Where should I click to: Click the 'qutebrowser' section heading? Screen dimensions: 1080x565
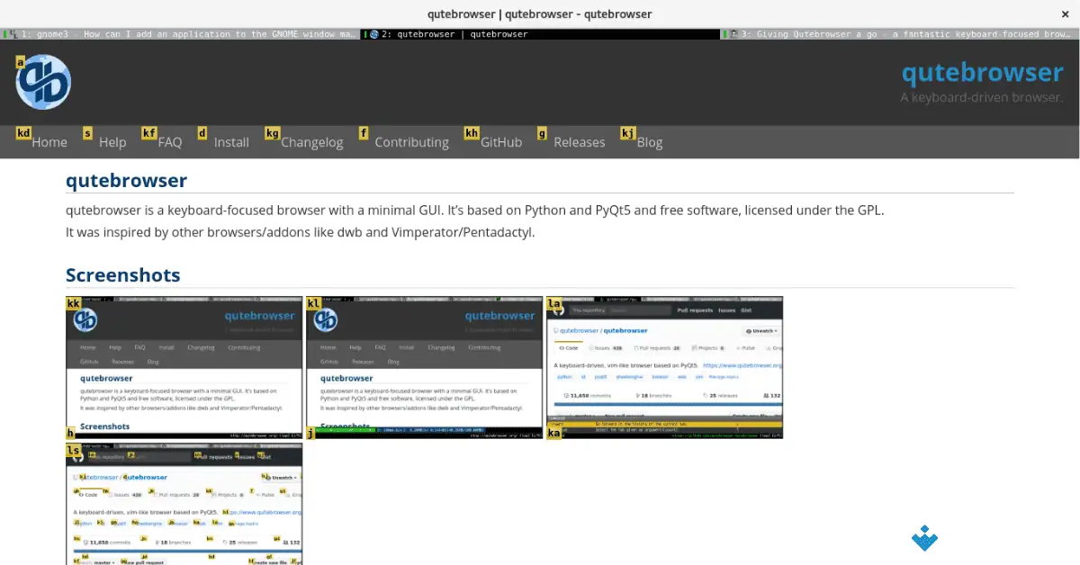[x=126, y=180]
